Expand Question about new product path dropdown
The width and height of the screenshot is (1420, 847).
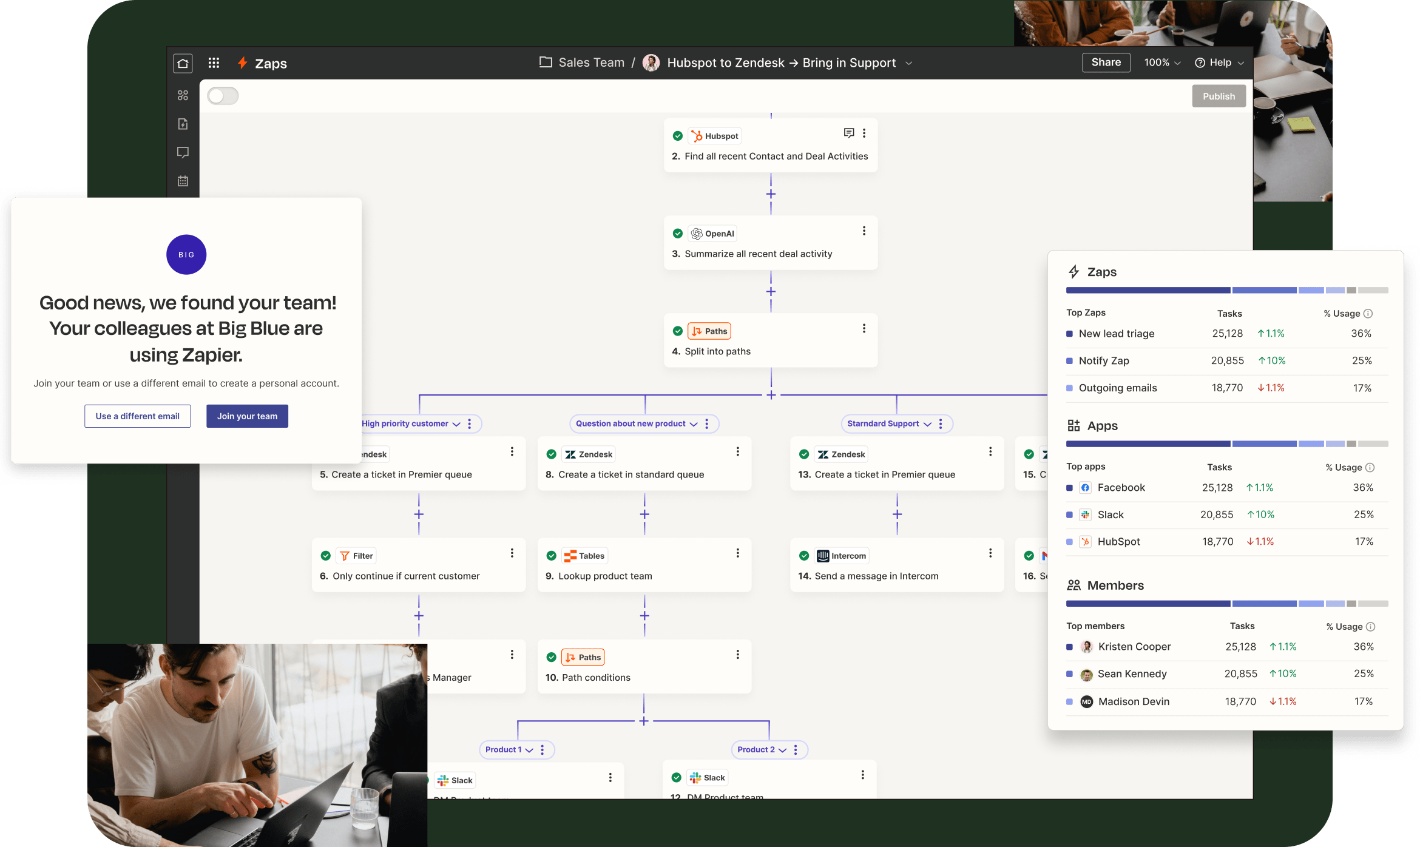coord(694,424)
